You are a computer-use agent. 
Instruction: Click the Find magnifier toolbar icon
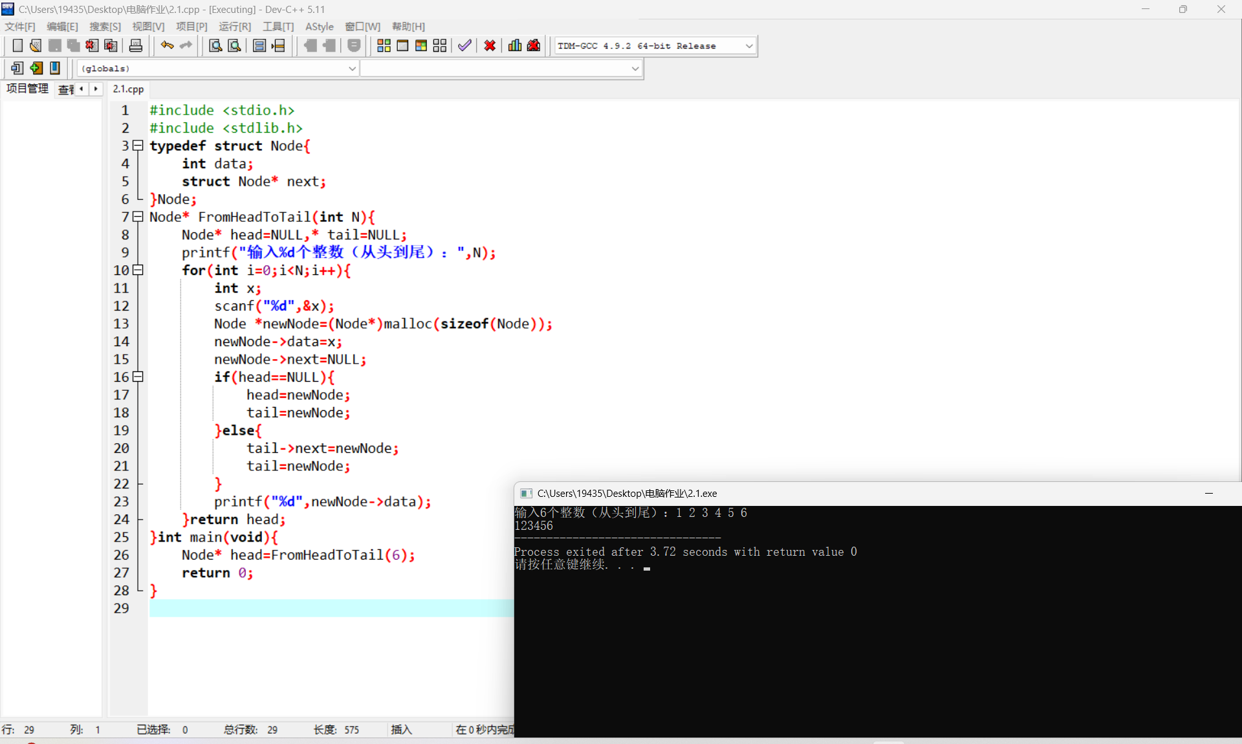point(215,46)
